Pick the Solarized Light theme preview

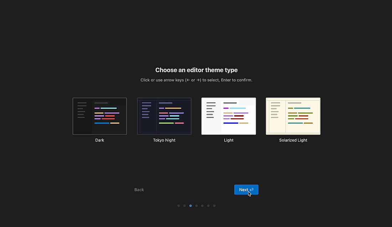pos(293,116)
